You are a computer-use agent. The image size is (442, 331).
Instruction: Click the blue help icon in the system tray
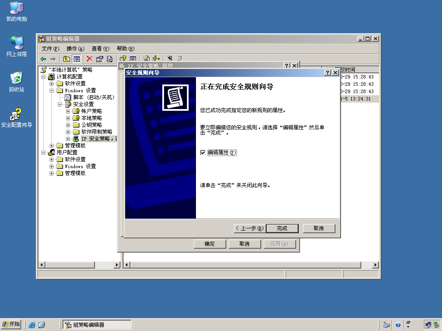click(398, 325)
